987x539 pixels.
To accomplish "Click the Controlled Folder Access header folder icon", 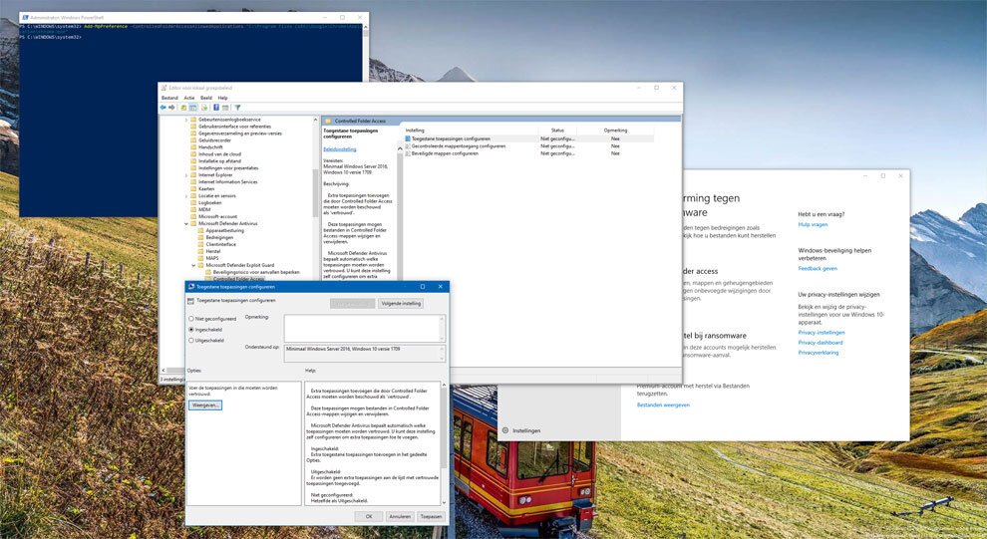I will tap(328, 121).
